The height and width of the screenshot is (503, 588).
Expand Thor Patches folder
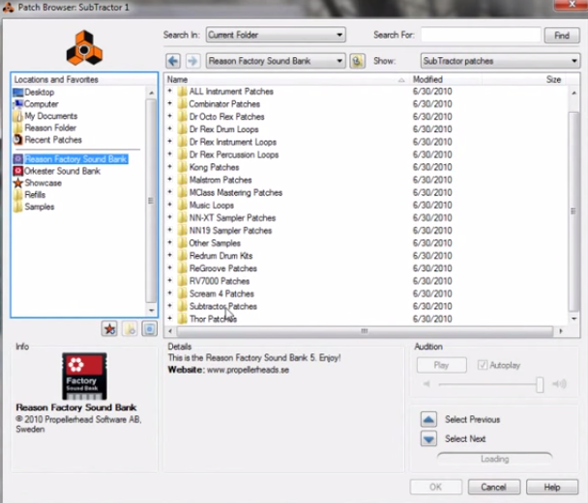[170, 319]
